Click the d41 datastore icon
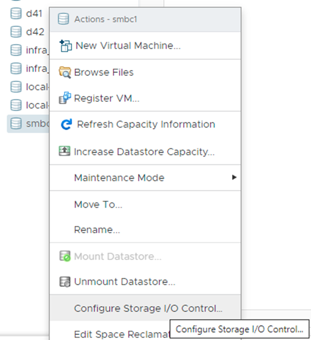Screen dimensions: 311x340 (x=16, y=14)
